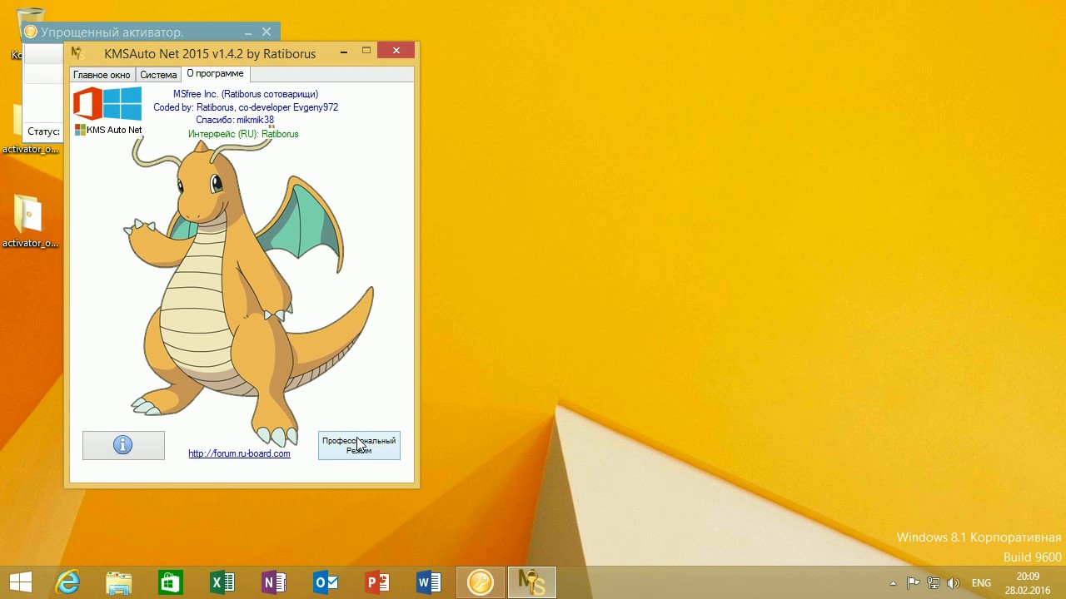Launch Internet Explorer from the taskbar
Viewport: 1066px width, 599px height.
(x=67, y=582)
